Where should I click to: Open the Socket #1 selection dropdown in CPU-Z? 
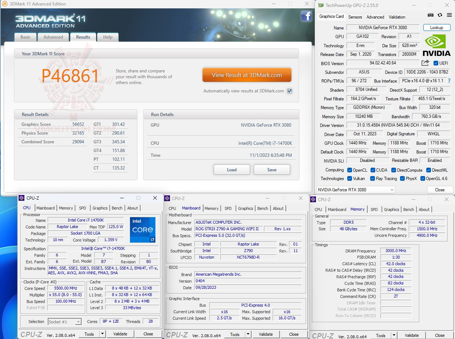[78, 322]
